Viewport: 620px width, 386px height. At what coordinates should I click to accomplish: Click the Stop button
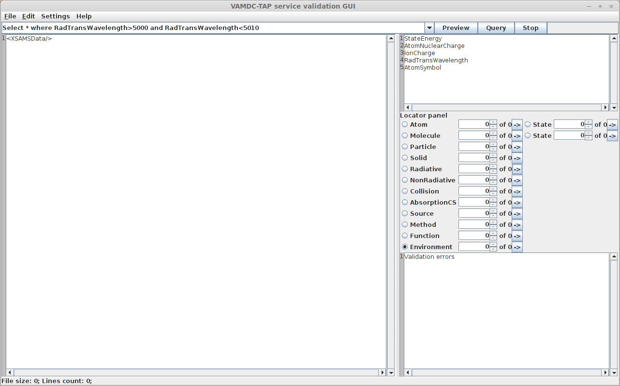(x=531, y=28)
